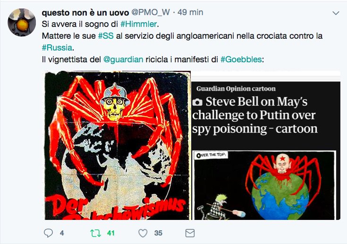Image resolution: width=347 pixels, height=244 pixels.
Task: Open the #SS hashtag link
Action: pyautogui.click(x=106, y=36)
